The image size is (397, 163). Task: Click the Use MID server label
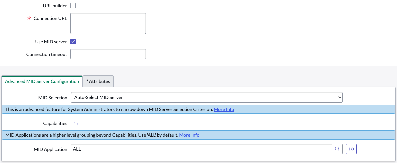[51, 42]
